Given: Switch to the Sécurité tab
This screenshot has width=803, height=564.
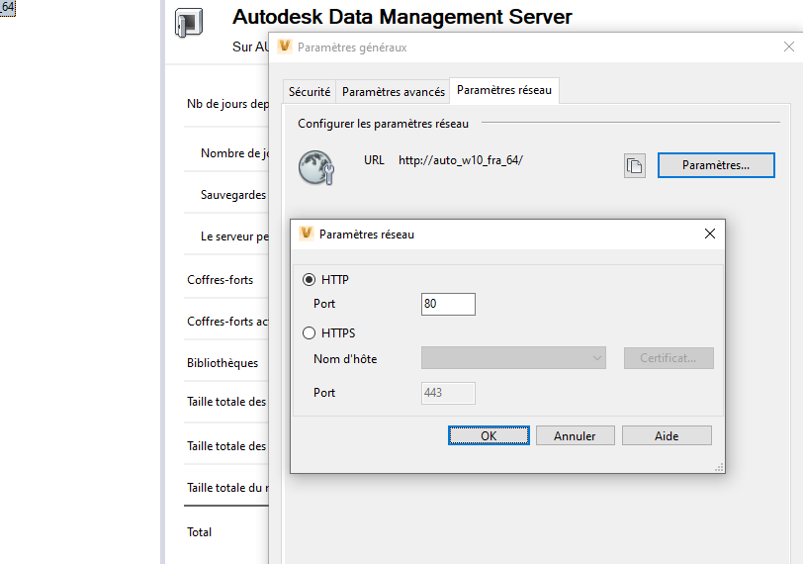Looking at the screenshot, I should click(310, 91).
